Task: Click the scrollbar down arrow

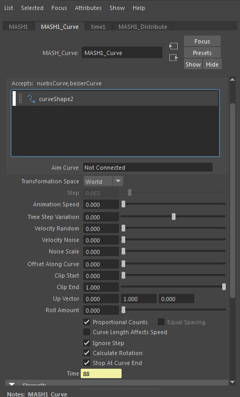Action: [x=232, y=382]
